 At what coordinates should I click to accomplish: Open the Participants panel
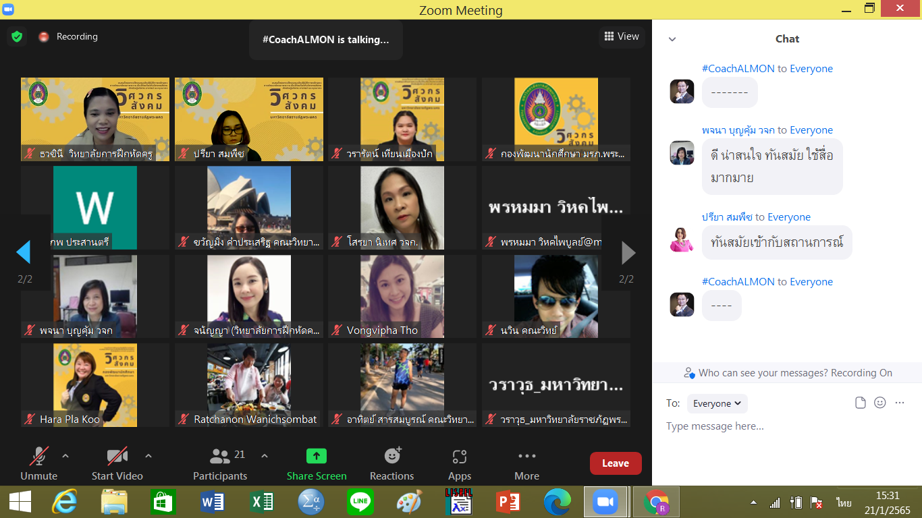coord(220,463)
